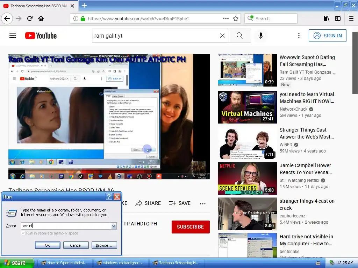This screenshot has width=358, height=268.
Task: Close the Tadhana Screaming browser tab
Action: click(x=72, y=6)
